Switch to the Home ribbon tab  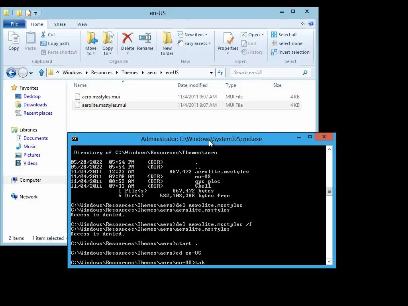[37, 24]
